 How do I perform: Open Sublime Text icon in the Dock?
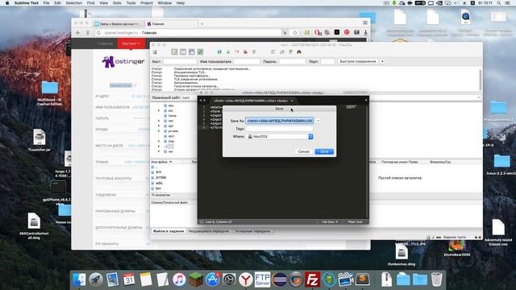coord(362,280)
